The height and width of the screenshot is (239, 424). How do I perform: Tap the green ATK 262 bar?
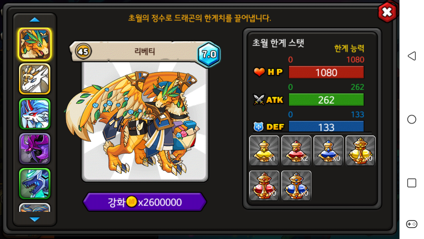point(326,100)
